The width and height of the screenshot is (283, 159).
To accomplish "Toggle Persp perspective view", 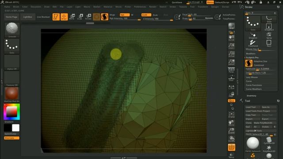I will 231,70.
